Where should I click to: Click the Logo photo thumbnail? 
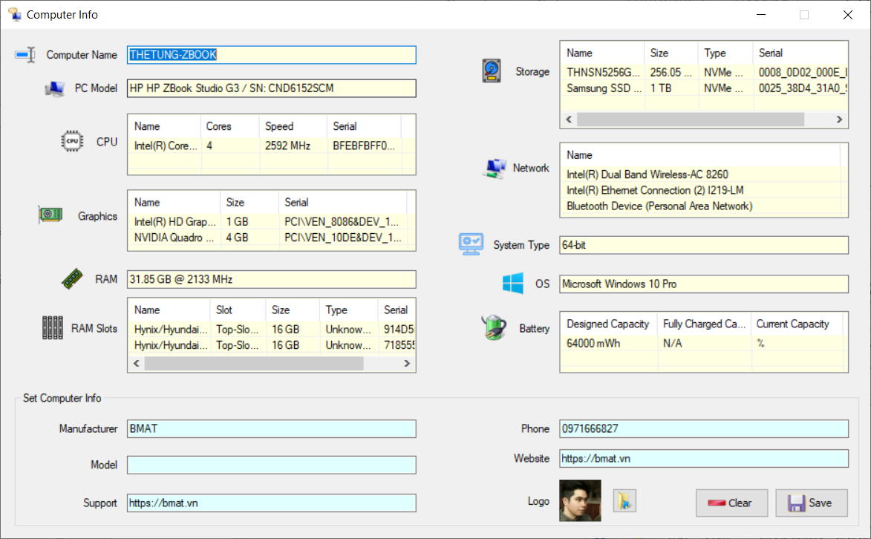pyautogui.click(x=580, y=501)
